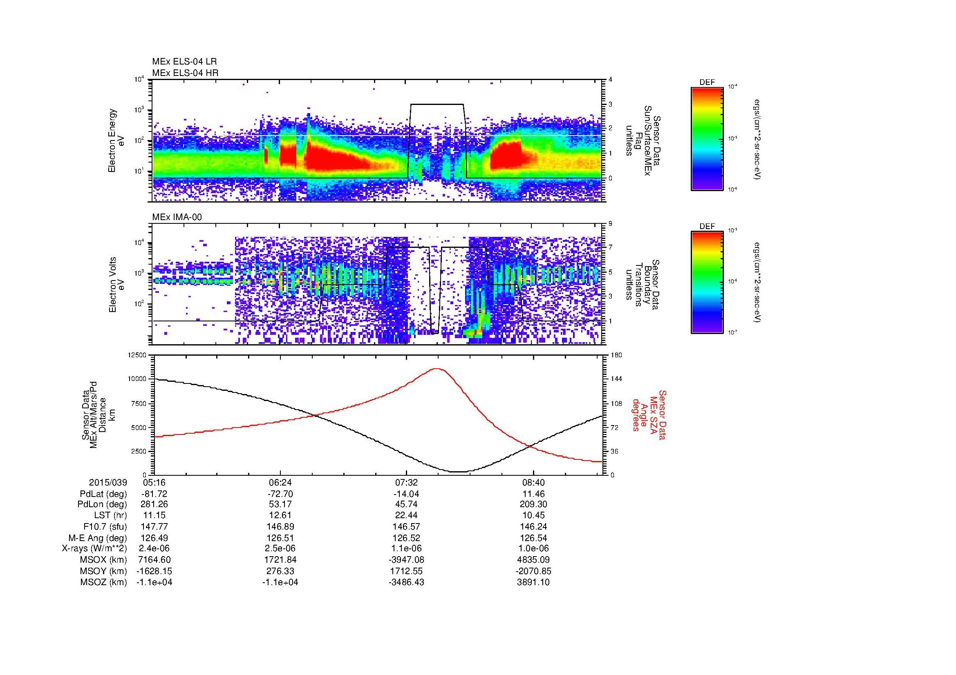Click the 'Boundary Transitions' axis label
The height and width of the screenshot is (675, 956).
pos(643,285)
